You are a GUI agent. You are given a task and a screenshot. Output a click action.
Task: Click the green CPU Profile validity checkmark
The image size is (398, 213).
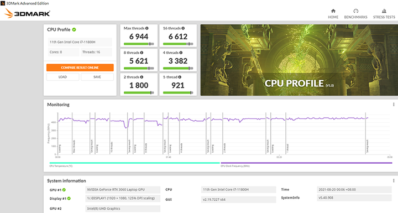pos(74,29)
